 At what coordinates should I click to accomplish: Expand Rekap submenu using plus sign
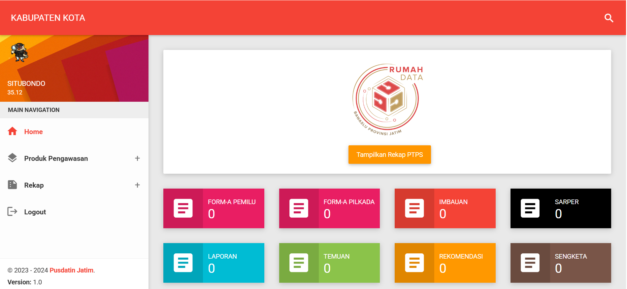coord(137,185)
